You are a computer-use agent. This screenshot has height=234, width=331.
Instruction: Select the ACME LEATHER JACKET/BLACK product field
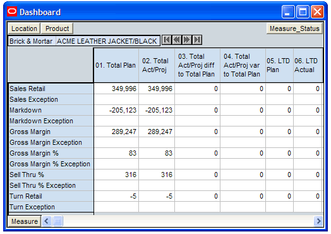pos(107,41)
